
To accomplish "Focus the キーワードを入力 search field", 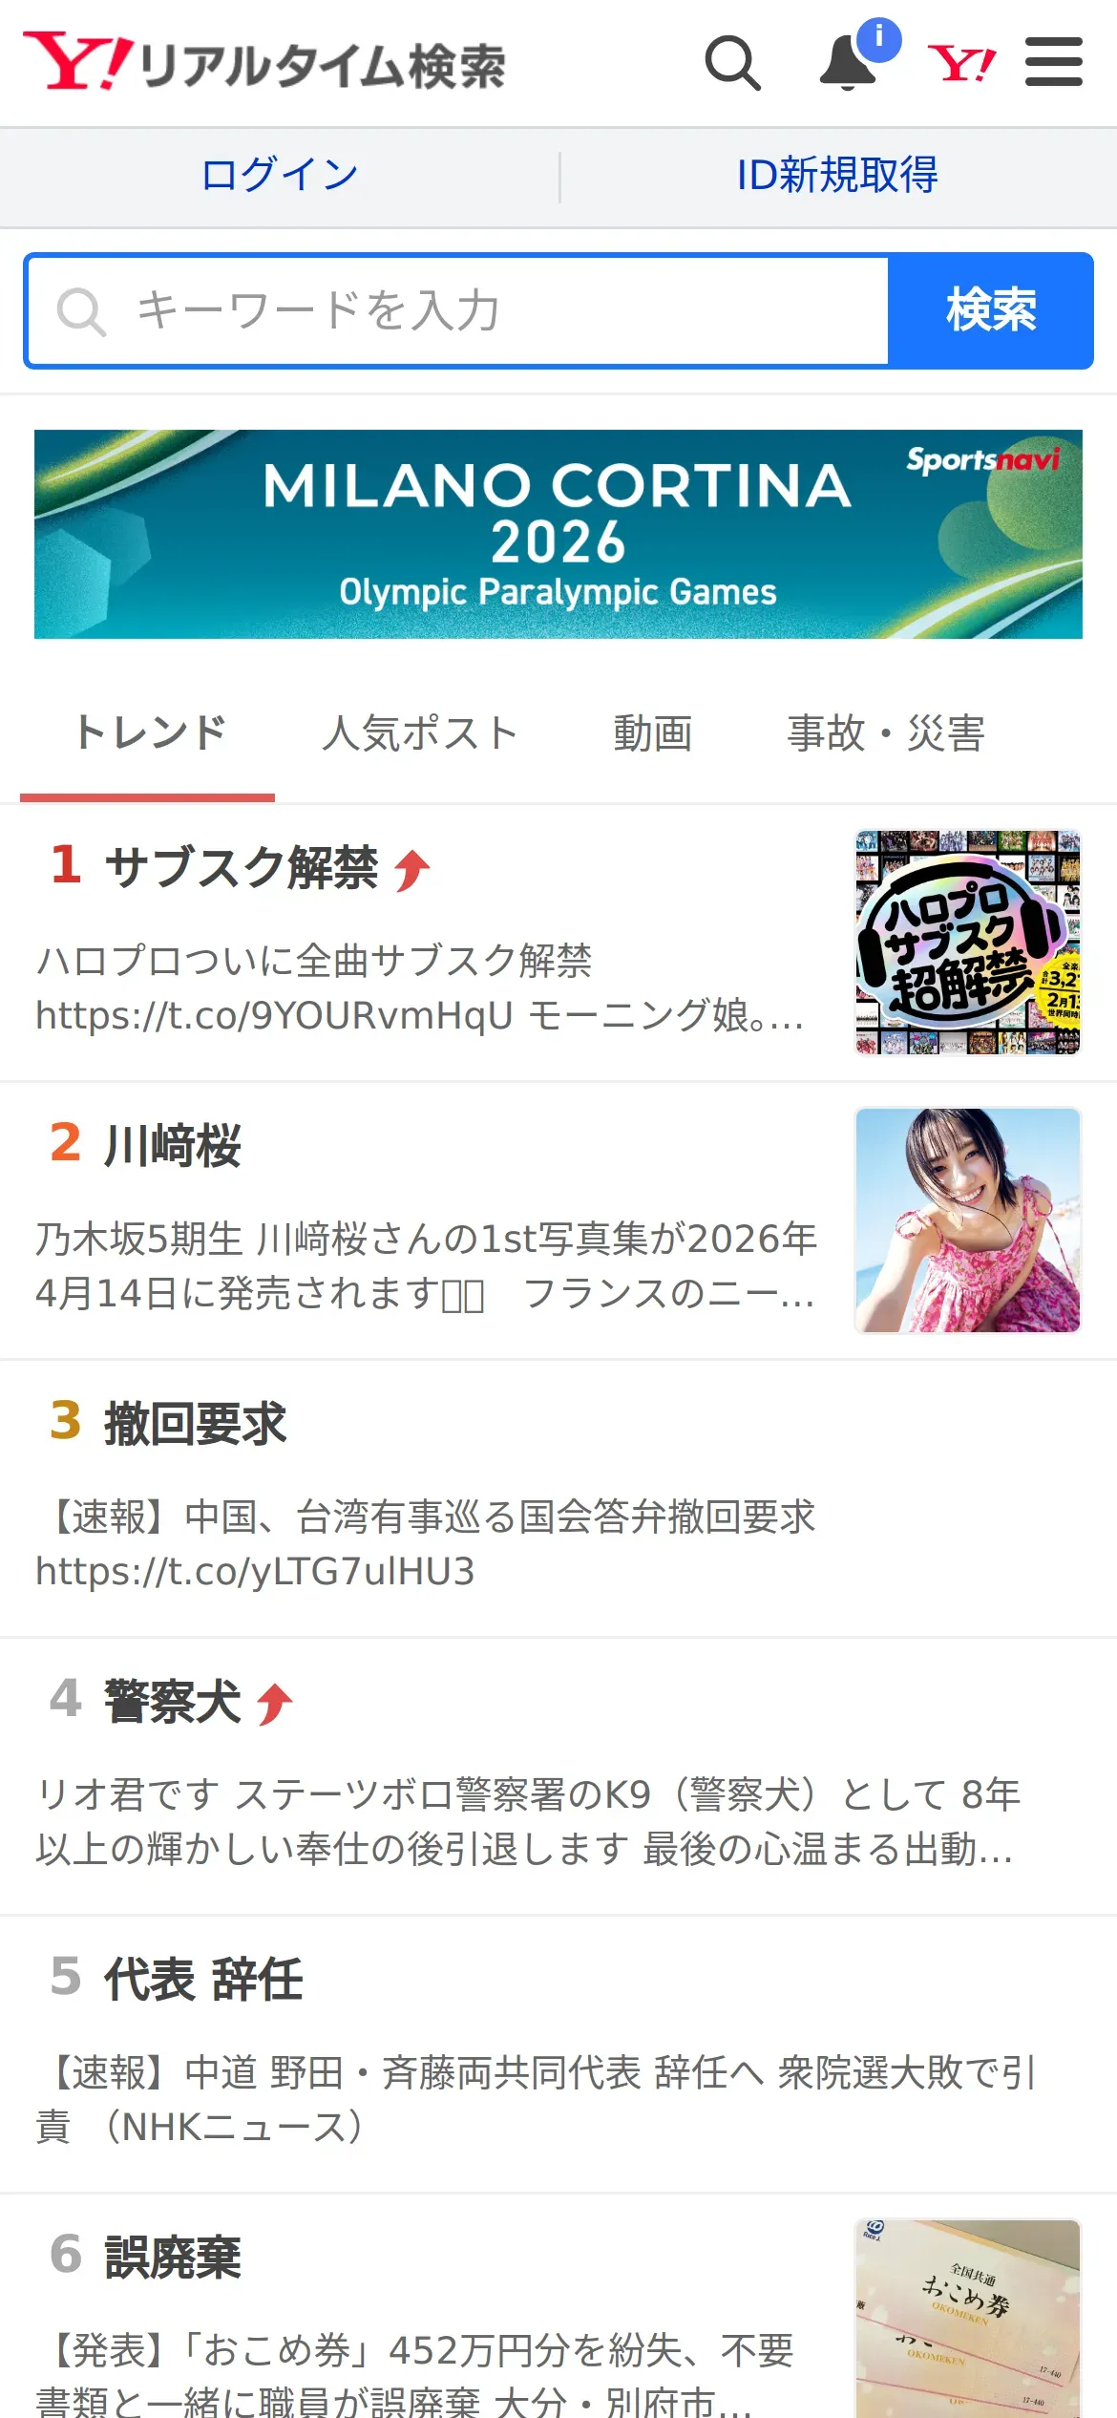I will pyautogui.click(x=457, y=311).
